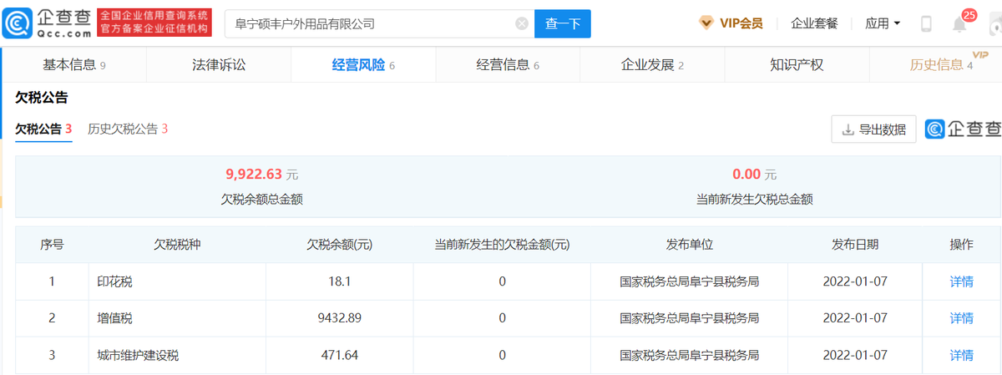Open the notifications bell icon
The width and height of the screenshot is (1002, 375).
[x=959, y=24]
